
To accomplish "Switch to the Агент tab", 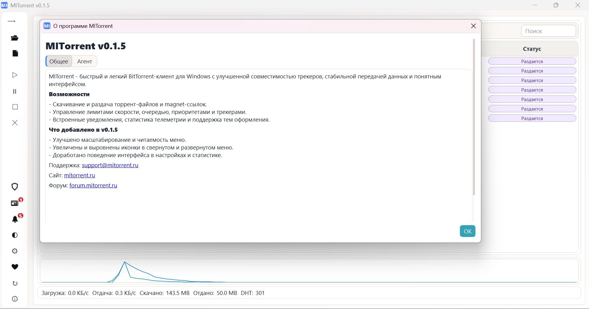I will tap(85, 61).
